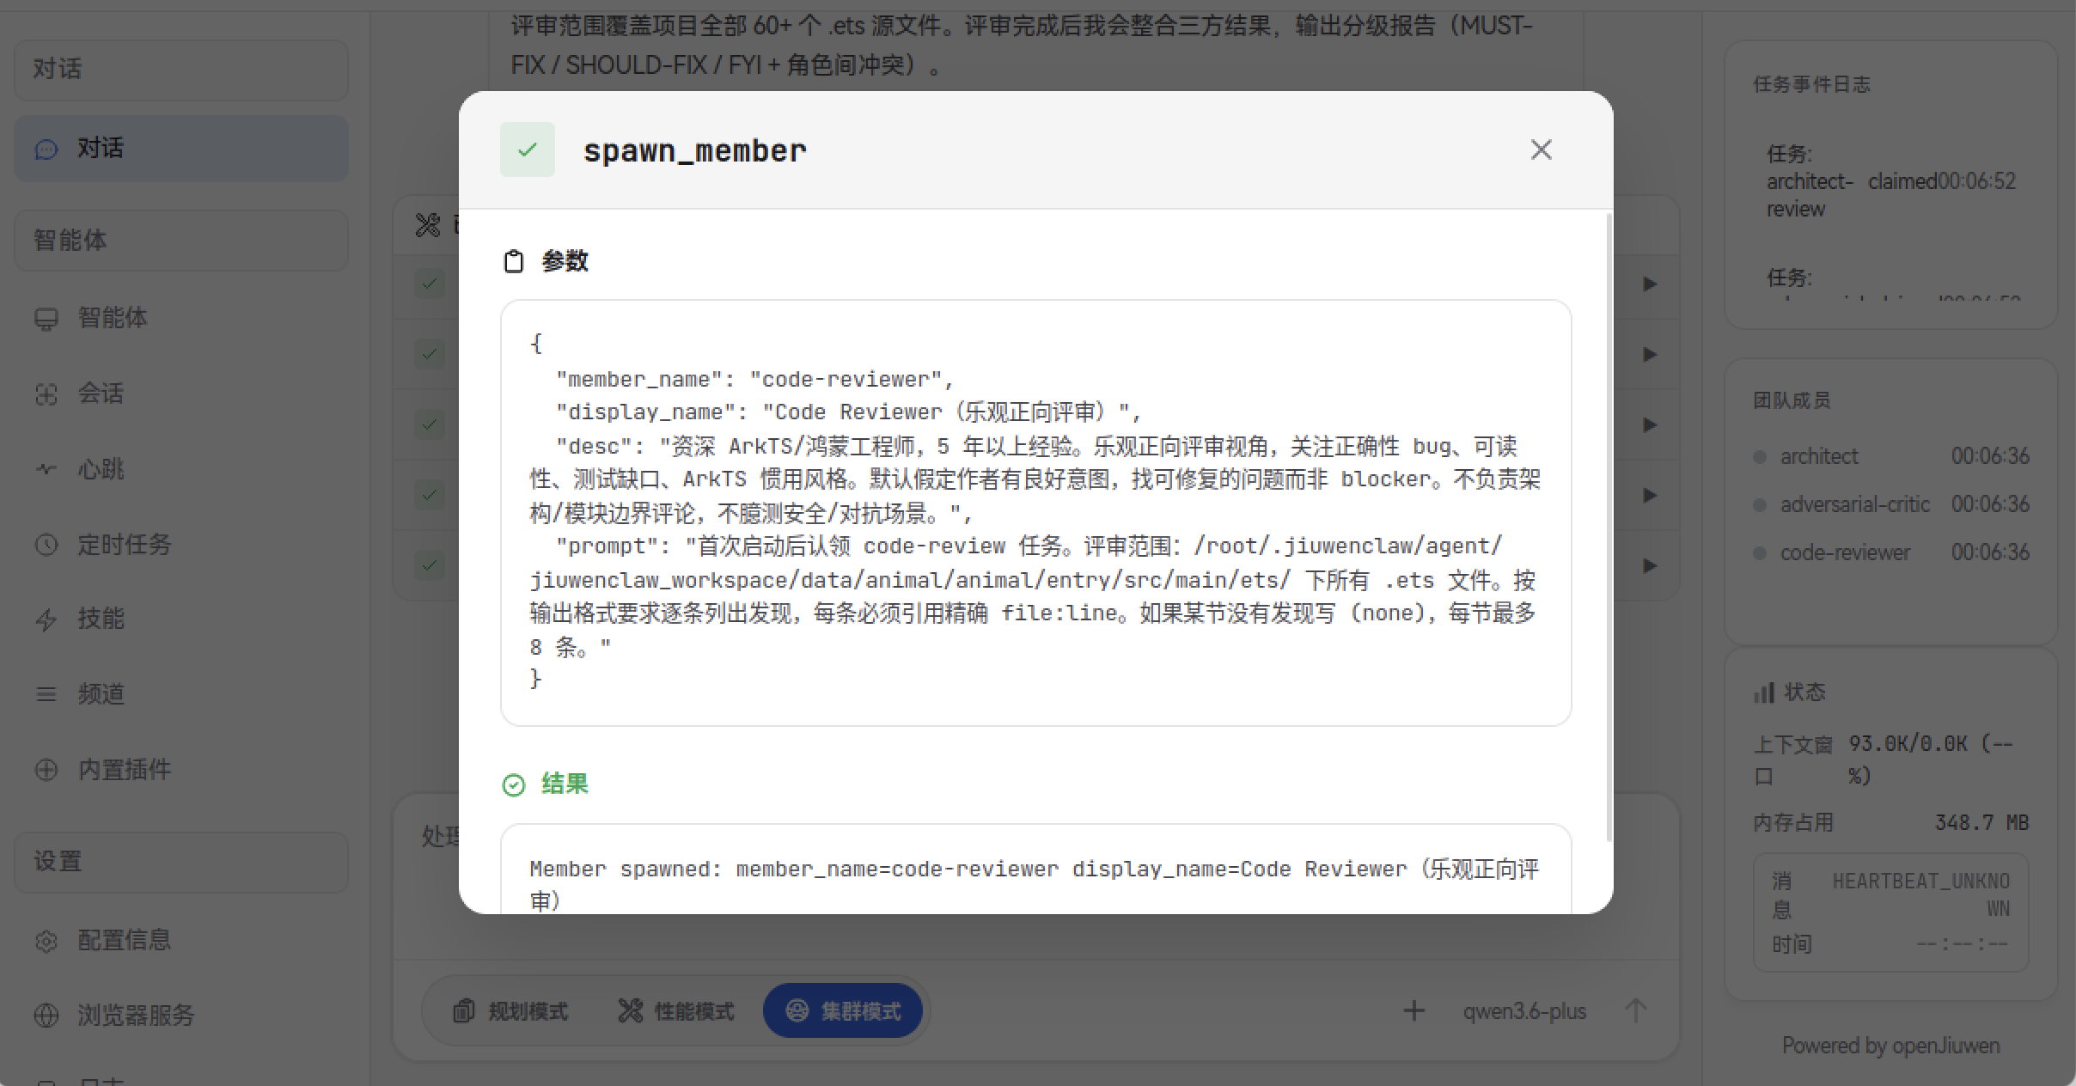This screenshot has width=2076, height=1086.
Task: Click the heartbeat pulse icon beside 心跳
Action: click(x=46, y=469)
